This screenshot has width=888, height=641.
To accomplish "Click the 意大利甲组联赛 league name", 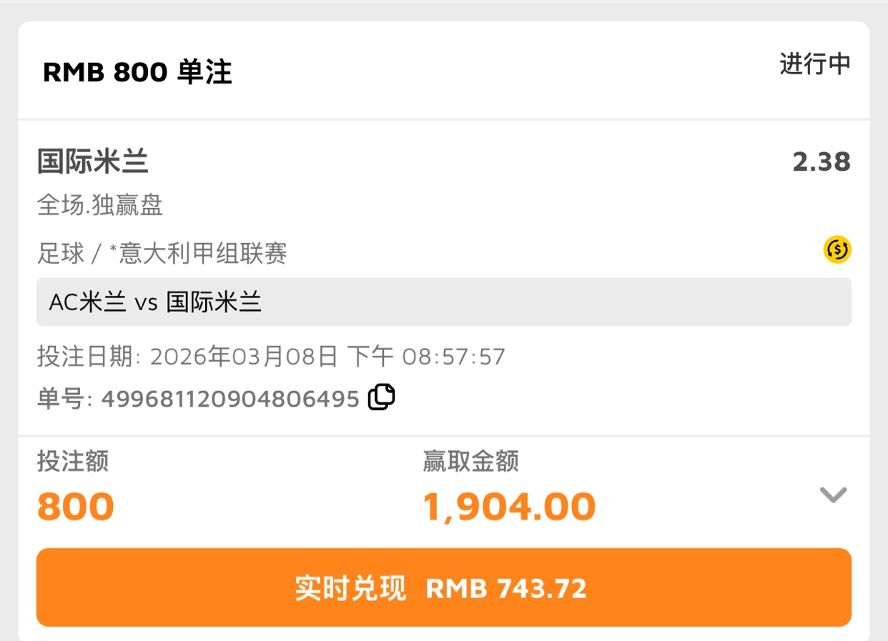I will 203,254.
